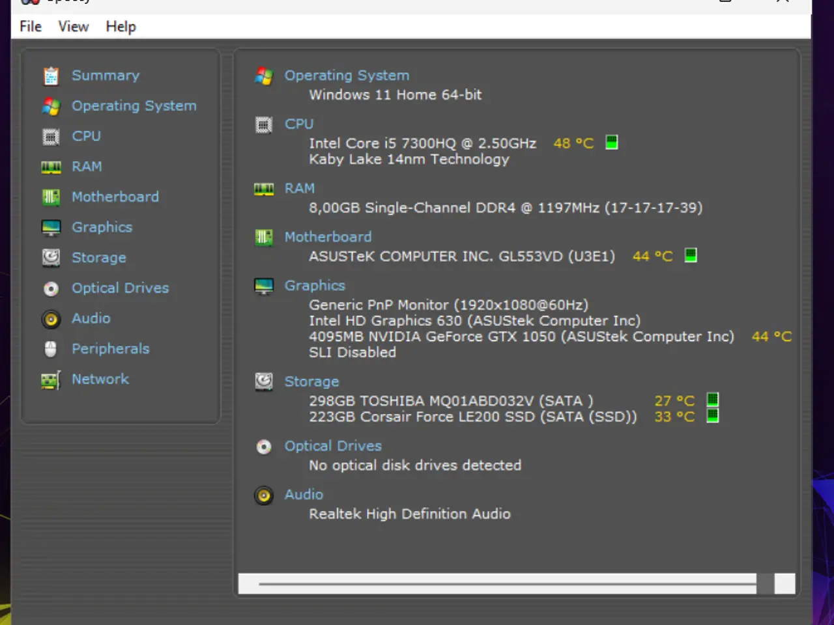Viewport: 834px width, 625px height.
Task: Click the Storage hard drive icon in sidebar
Action: click(51, 258)
